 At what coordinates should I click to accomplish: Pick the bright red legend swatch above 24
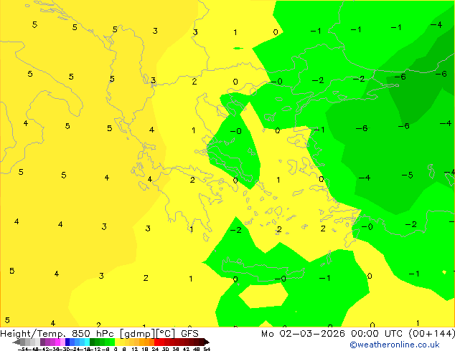point(156,342)
